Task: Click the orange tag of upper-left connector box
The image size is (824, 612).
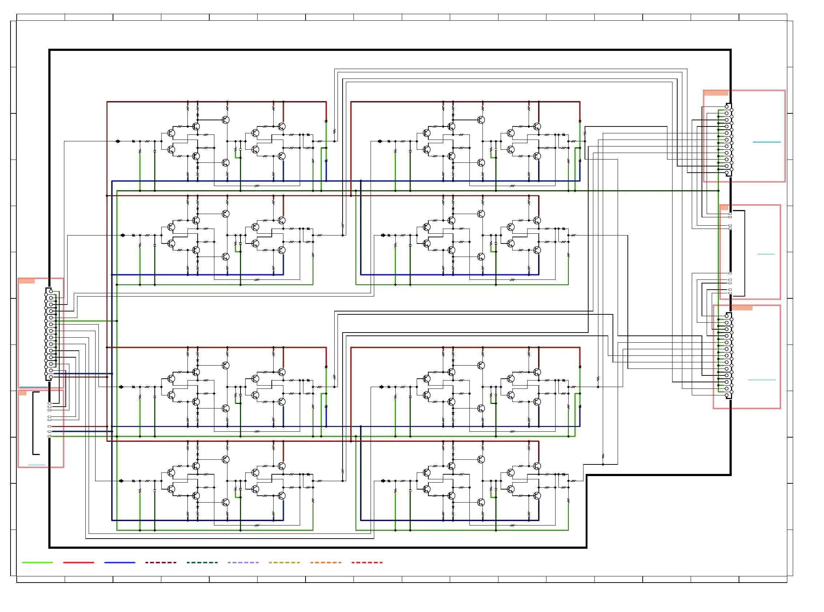Action: (26, 281)
